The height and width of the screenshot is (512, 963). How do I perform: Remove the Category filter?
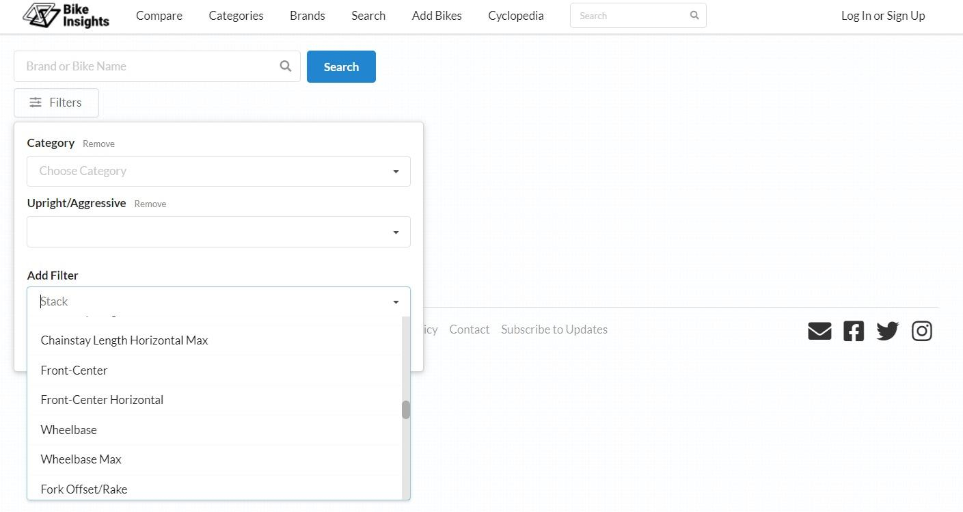[x=98, y=144]
